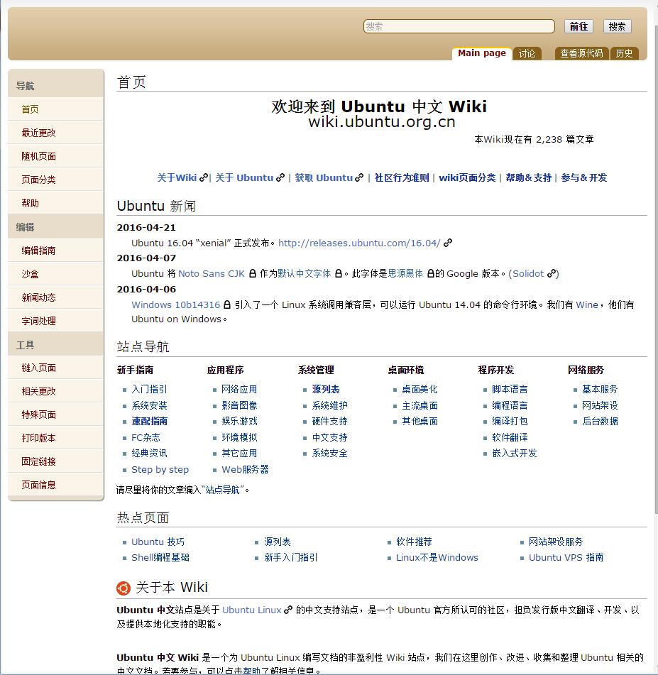The height and width of the screenshot is (675, 658).
Task: Open 首页 in the sidebar navigation
Action: [30, 109]
